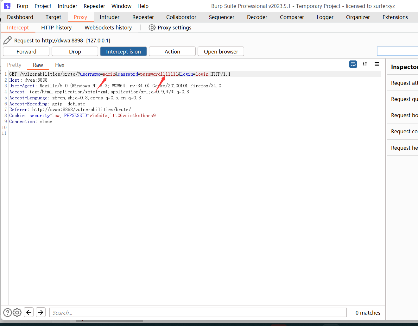Screen dimensions: 418x326
Task: Open the message editor hamburger menu
Action: click(377, 64)
